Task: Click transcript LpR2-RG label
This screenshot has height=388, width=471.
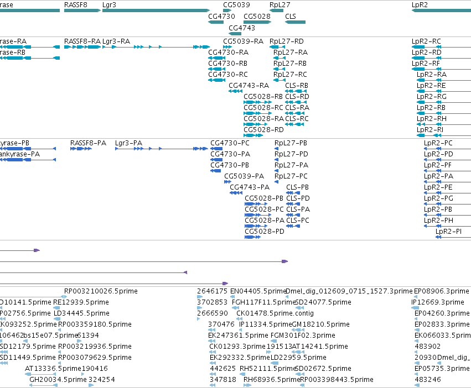Action: click(x=432, y=97)
